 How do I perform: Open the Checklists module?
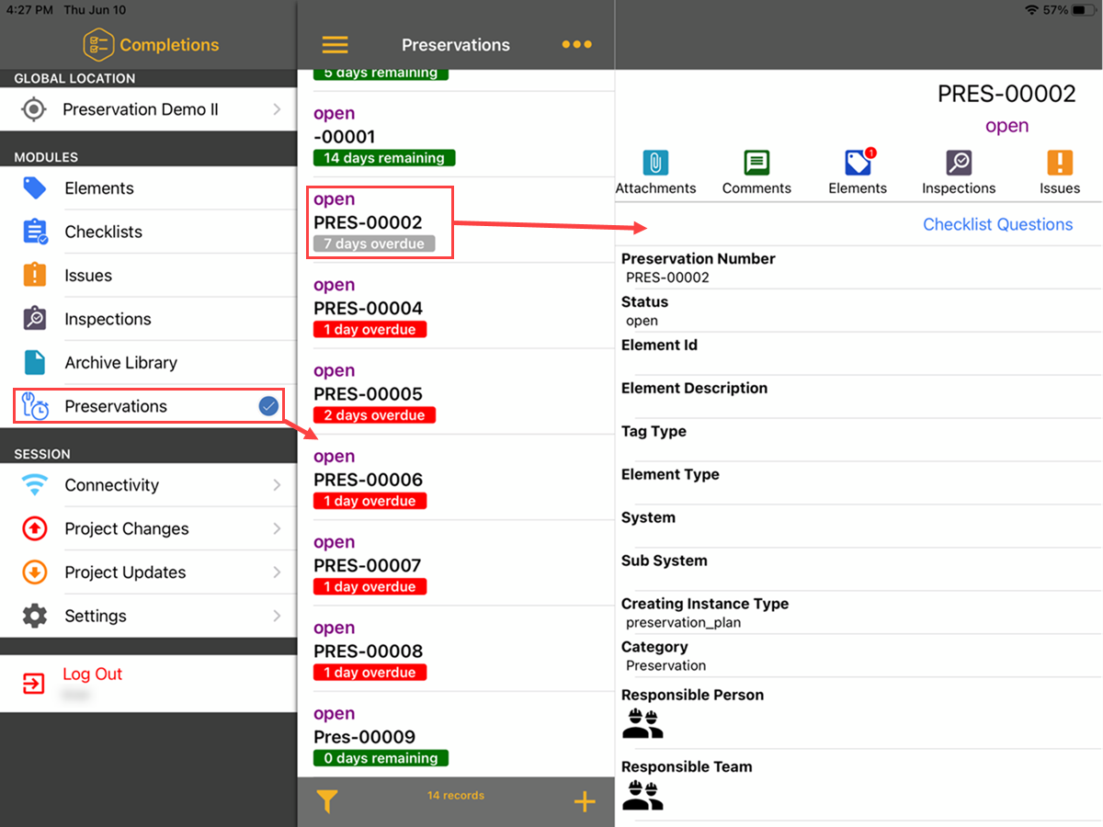coord(148,232)
